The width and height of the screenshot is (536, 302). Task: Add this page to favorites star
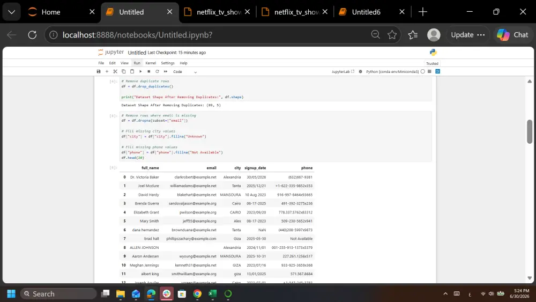(x=392, y=34)
